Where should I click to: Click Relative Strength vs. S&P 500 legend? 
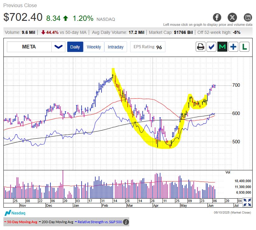coord(99,222)
